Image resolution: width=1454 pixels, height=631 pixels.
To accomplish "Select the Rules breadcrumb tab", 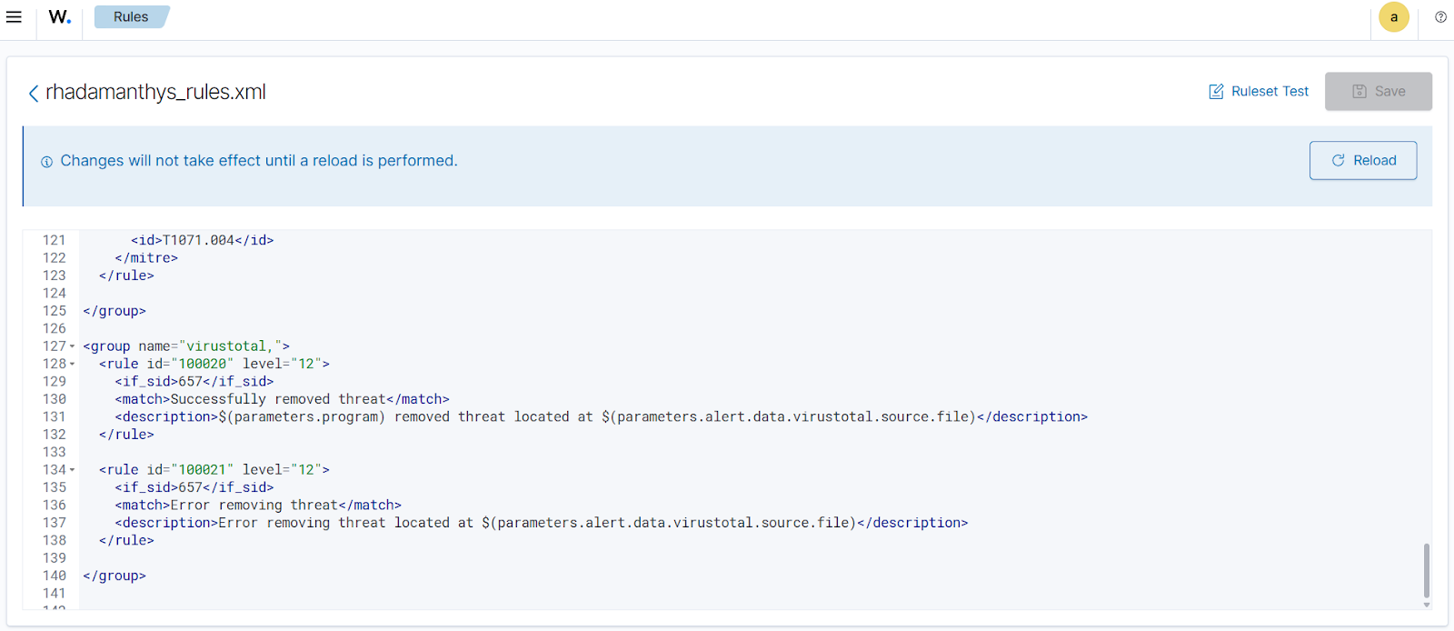I will (x=131, y=17).
